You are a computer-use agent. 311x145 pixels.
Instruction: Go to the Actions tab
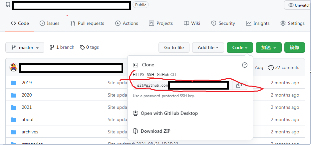point(127,23)
